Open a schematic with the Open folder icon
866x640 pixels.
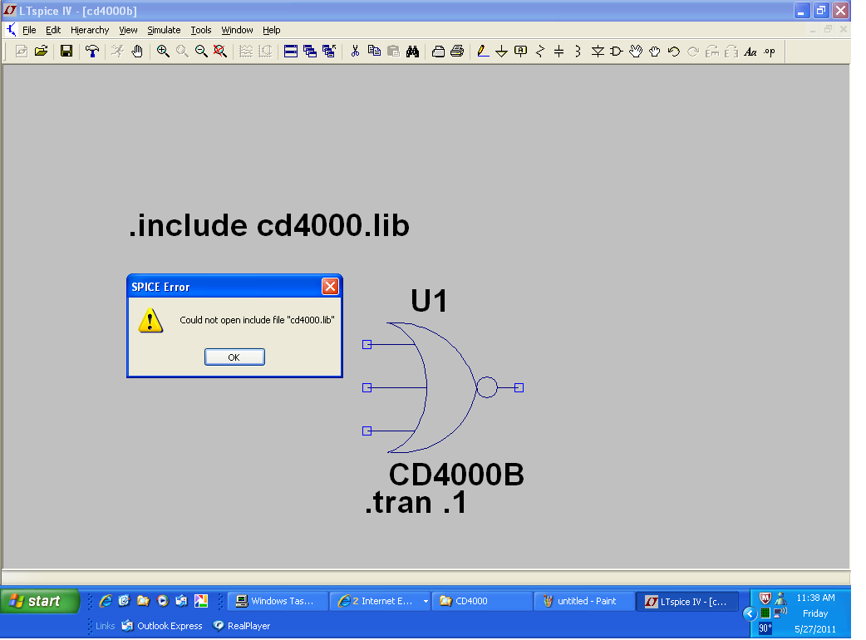pos(41,52)
